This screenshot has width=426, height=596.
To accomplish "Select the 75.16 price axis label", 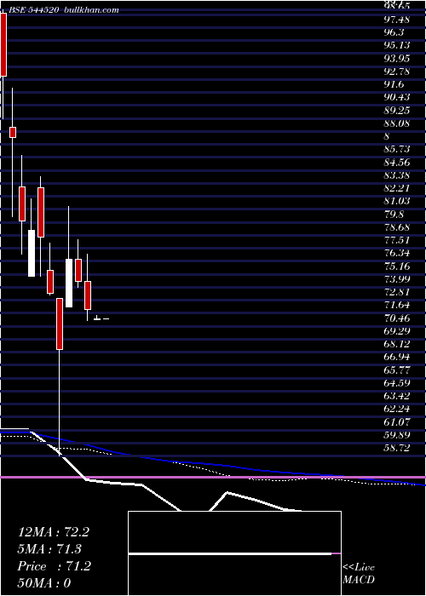I will pyautogui.click(x=397, y=266).
